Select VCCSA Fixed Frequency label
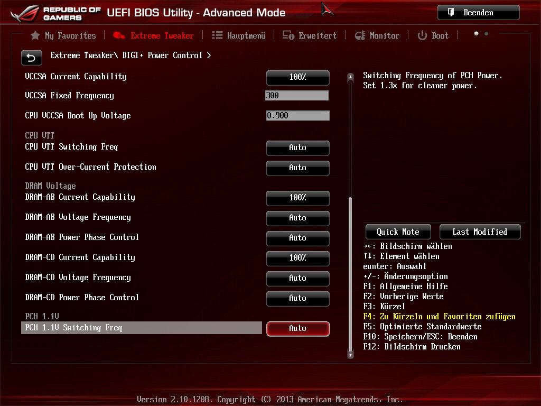 [x=69, y=96]
